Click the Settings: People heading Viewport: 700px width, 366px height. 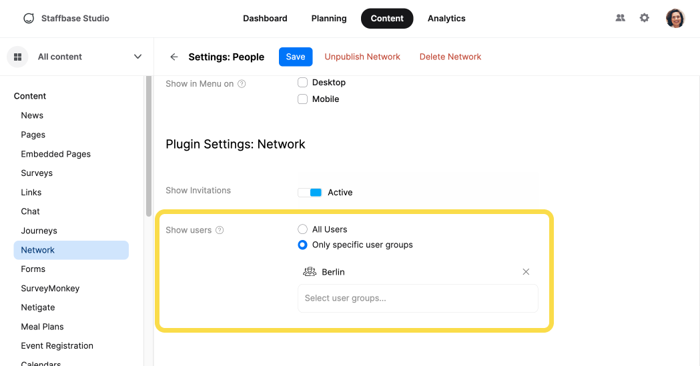coord(226,57)
